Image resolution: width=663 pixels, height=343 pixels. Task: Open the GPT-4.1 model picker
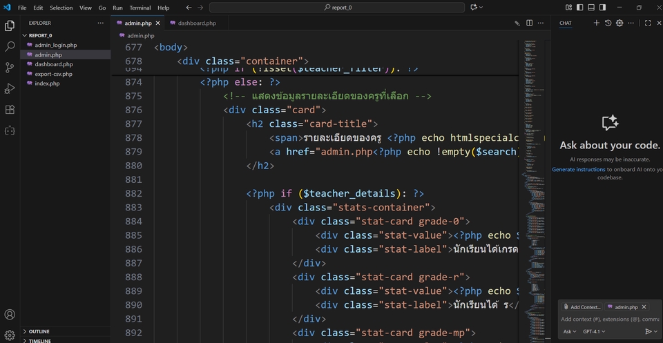click(594, 331)
